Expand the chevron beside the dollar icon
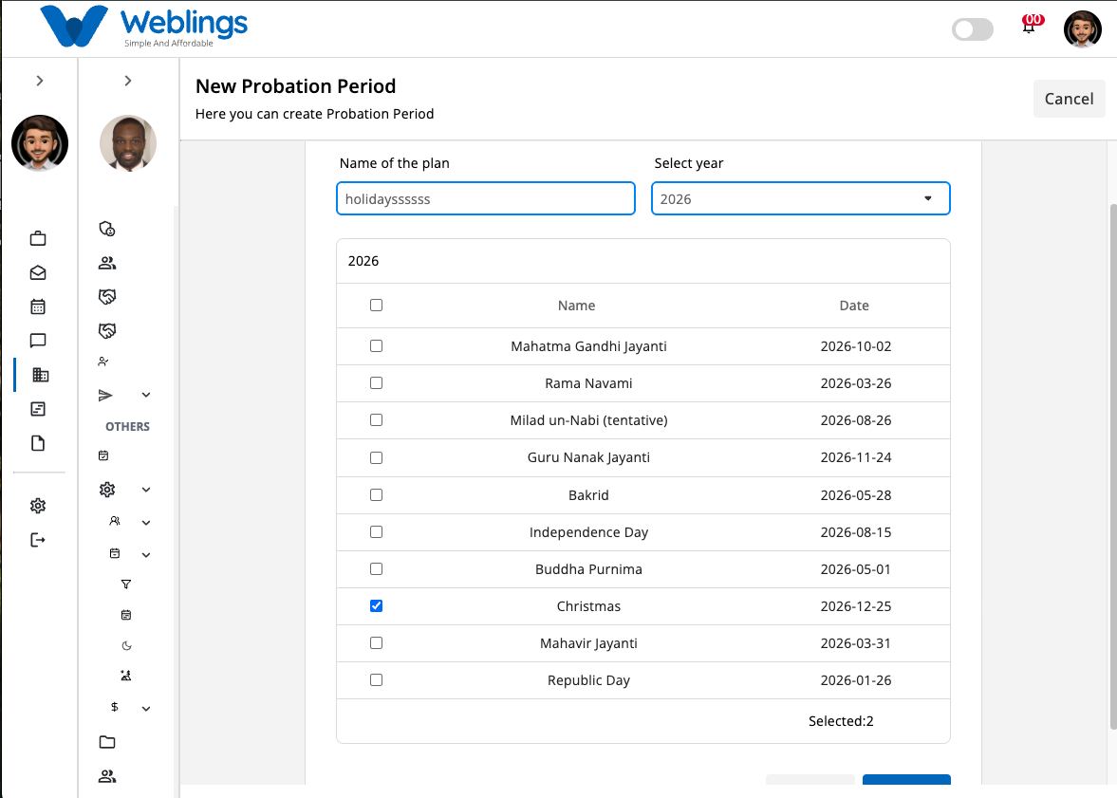Viewport: 1117px width, 798px height. pyautogui.click(x=146, y=708)
